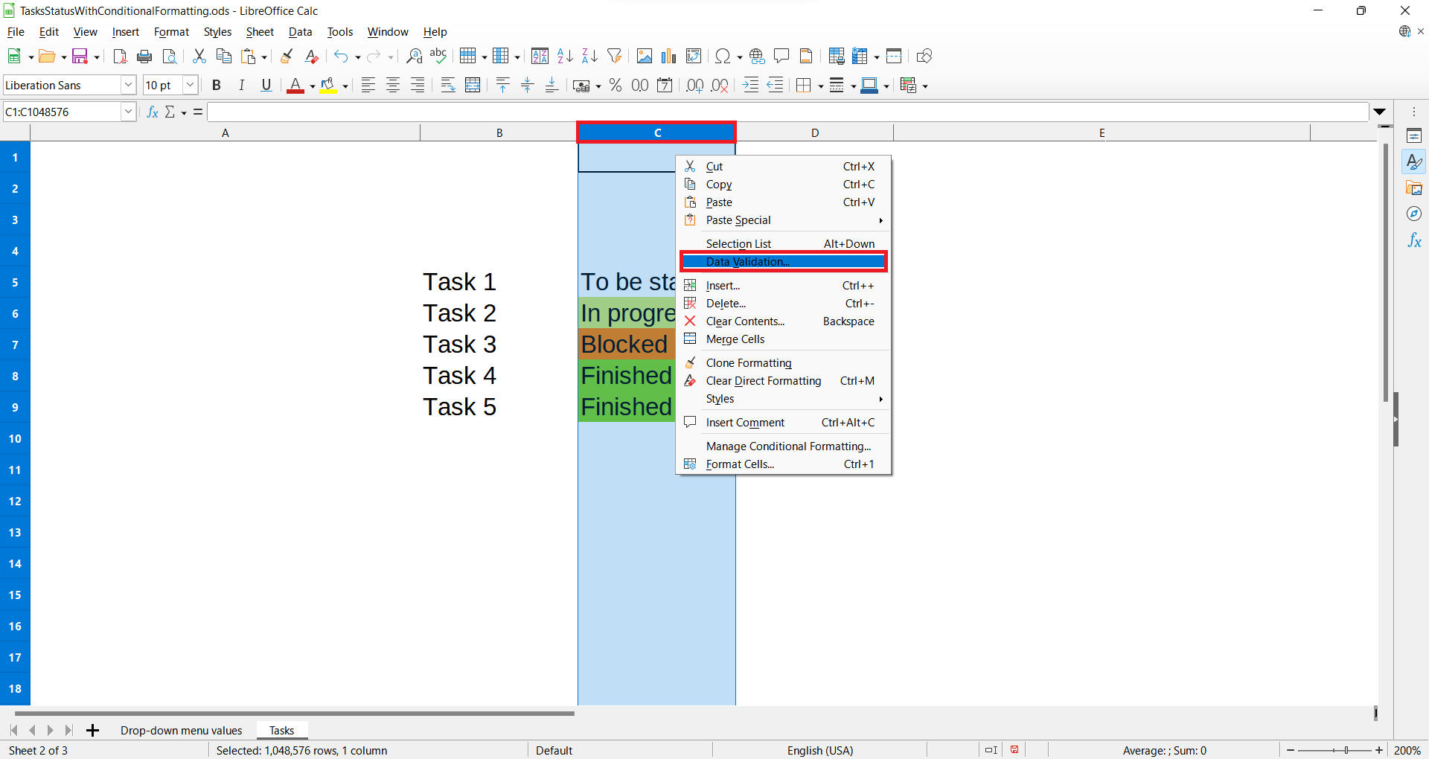Open the Undo history dropdown arrow
1429x759 pixels.
(x=358, y=57)
